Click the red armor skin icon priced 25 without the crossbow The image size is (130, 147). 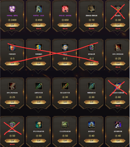click(118, 48)
